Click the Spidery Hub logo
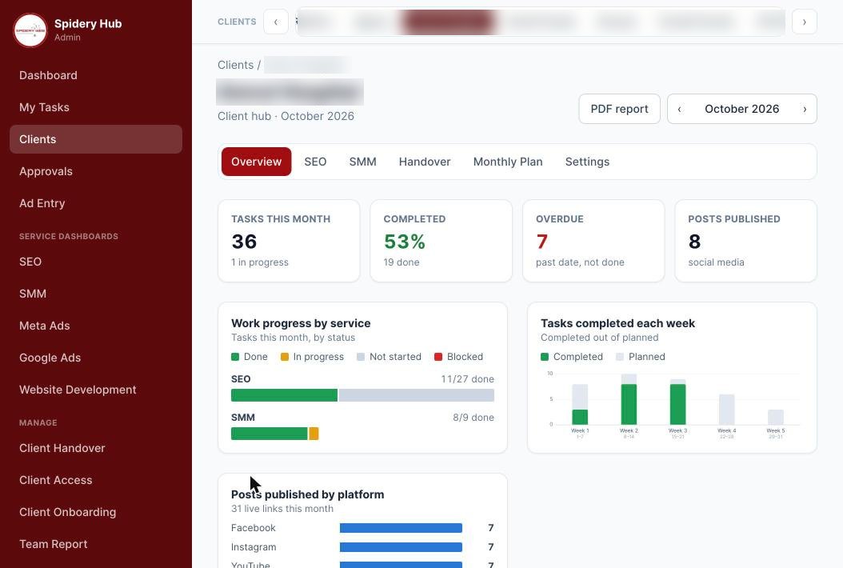The image size is (843, 568). (x=30, y=30)
